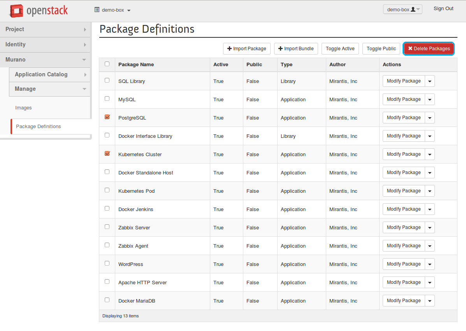Select the MySQL package checkbox
Image resolution: width=466 pixels, height=331 pixels.
[x=107, y=99]
